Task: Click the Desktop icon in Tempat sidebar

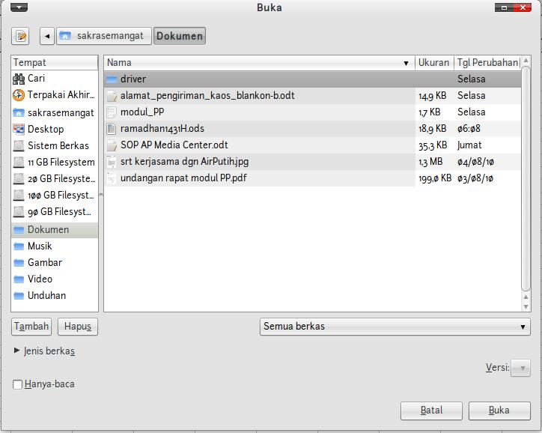Action: pyautogui.click(x=19, y=129)
